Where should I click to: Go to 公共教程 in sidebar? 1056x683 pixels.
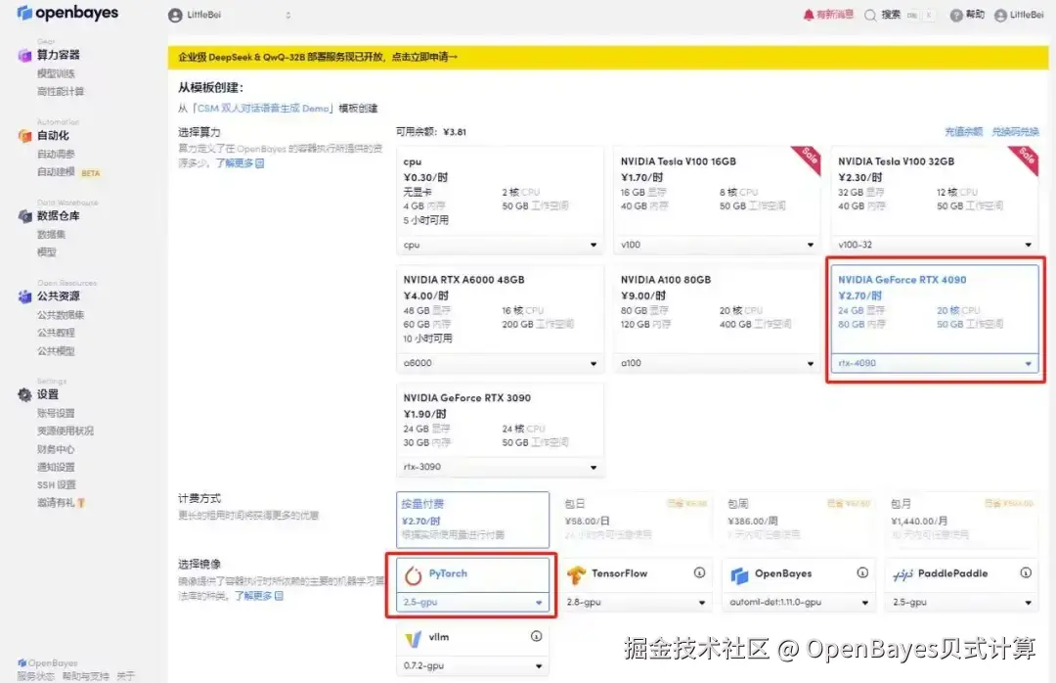[x=56, y=333]
